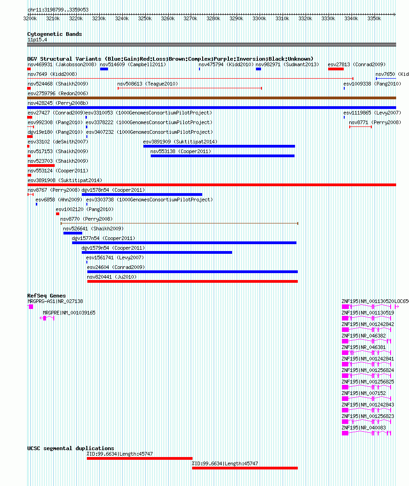Open the esv1009338 (Pang2010) label
The width and height of the screenshot is (409, 486).
372,84
